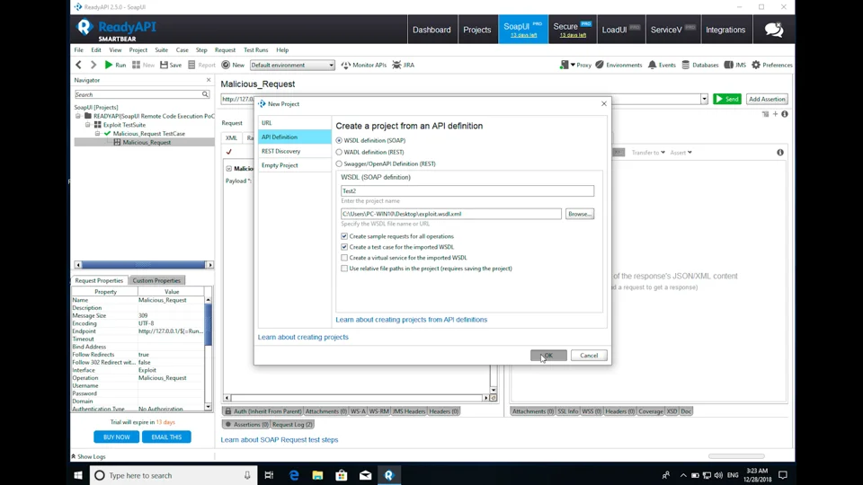The width and height of the screenshot is (863, 485).
Task: Switch to Custom Properties tab
Action: tap(156, 280)
